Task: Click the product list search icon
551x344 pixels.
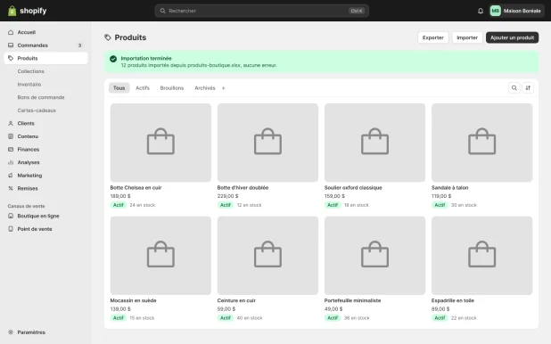Action: 514,88
